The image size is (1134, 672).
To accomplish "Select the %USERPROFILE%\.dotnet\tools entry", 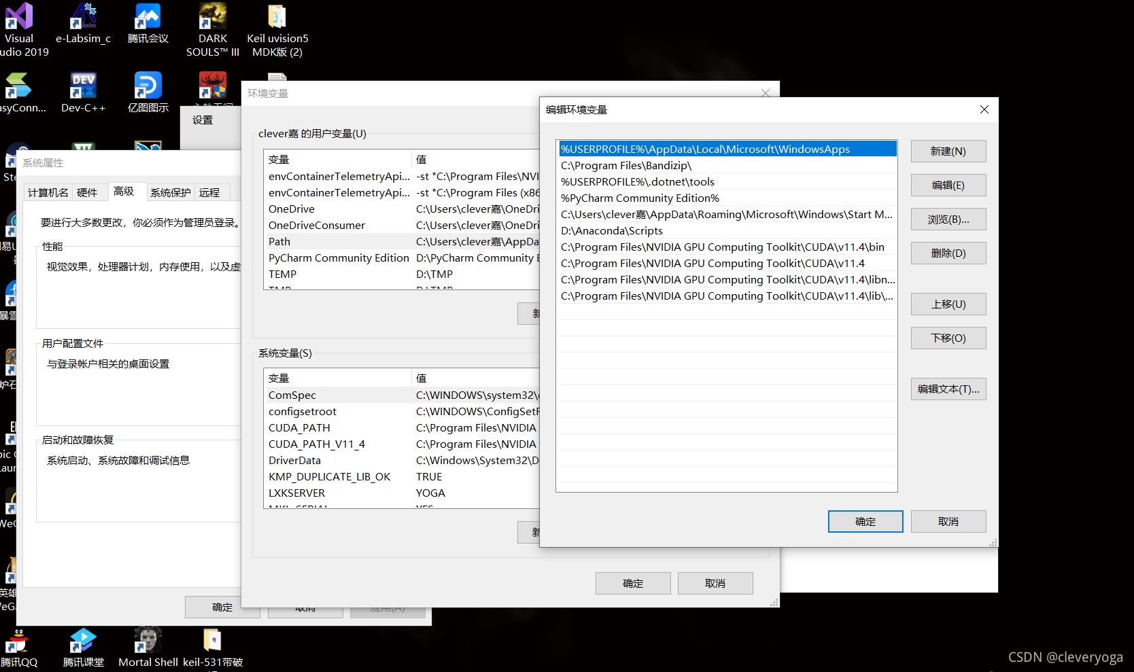I will click(727, 182).
